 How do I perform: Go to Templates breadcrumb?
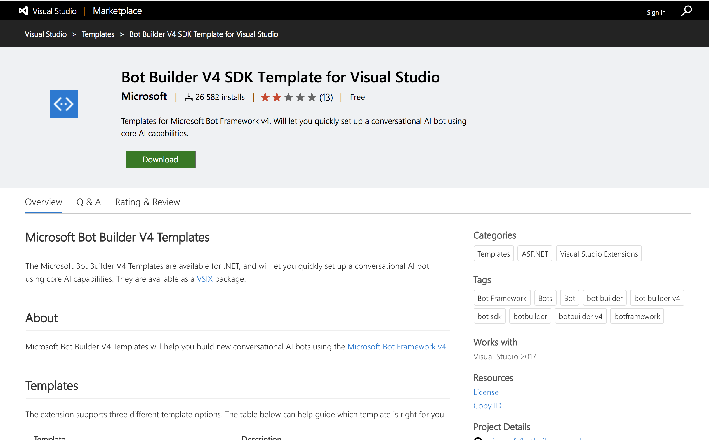(x=98, y=34)
